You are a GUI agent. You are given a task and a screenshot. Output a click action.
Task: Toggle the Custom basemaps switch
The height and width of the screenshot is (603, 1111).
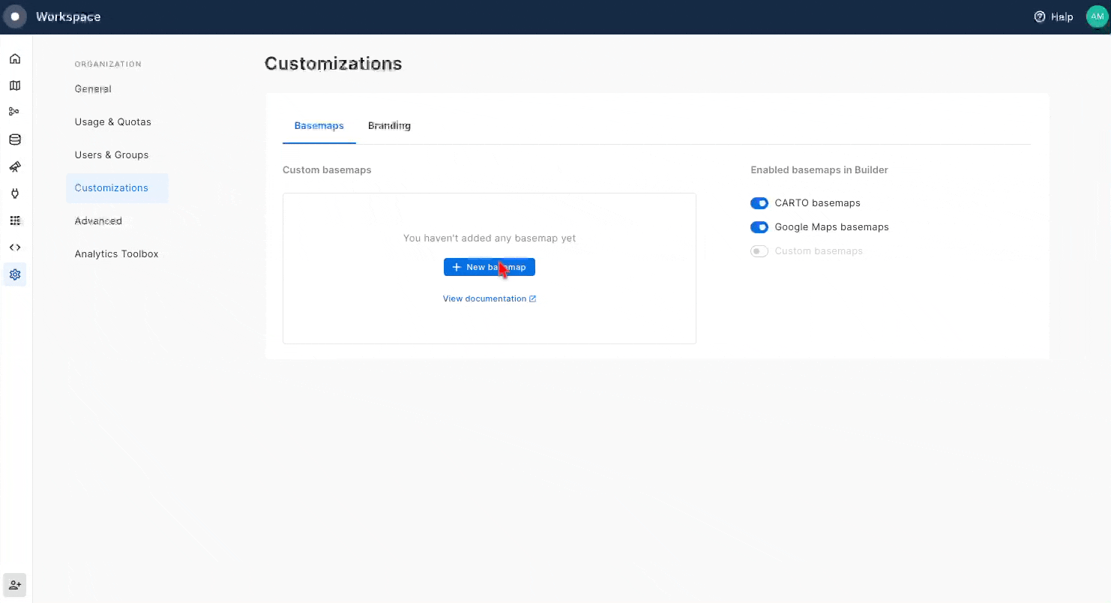pyautogui.click(x=759, y=251)
